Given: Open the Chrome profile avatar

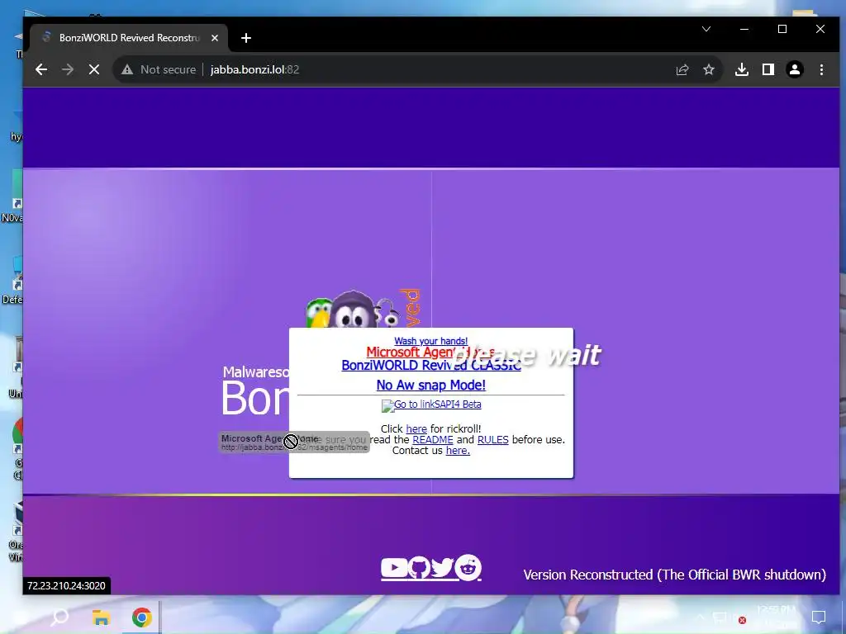Looking at the screenshot, I should click(x=795, y=69).
